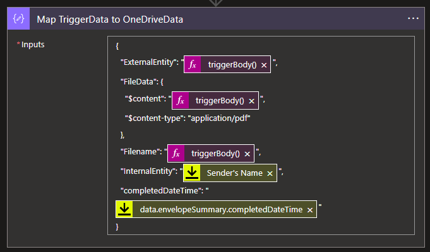Remove the data.envelopeSummary.completedDateTime token

(x=310, y=210)
